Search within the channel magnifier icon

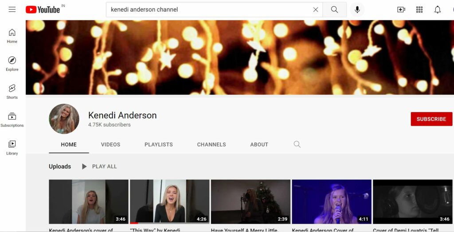point(297,144)
